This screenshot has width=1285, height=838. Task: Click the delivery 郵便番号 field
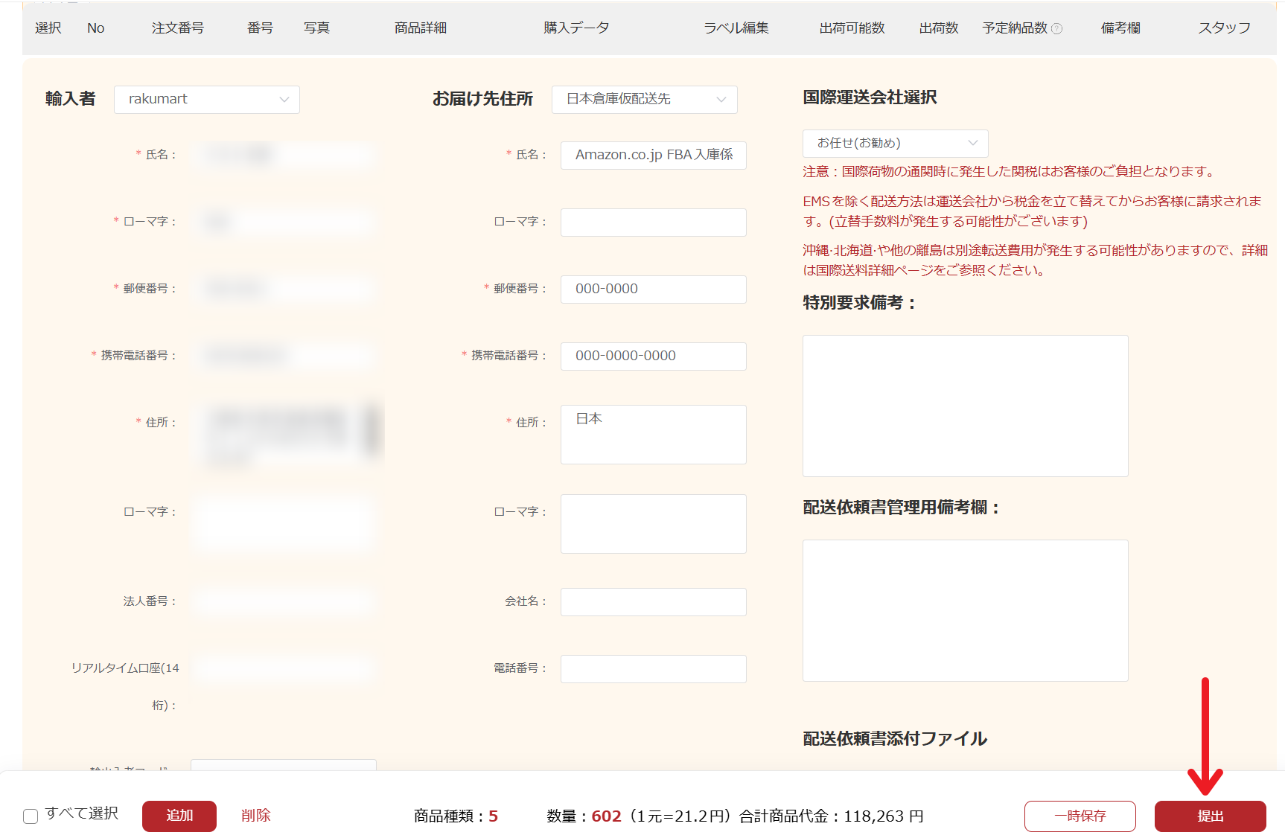pos(653,290)
